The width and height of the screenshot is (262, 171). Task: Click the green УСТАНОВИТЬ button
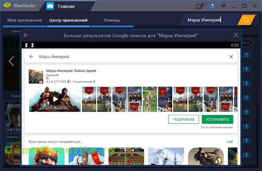(x=217, y=119)
